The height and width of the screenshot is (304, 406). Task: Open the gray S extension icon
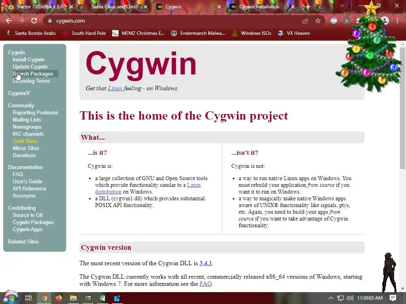click(x=347, y=21)
